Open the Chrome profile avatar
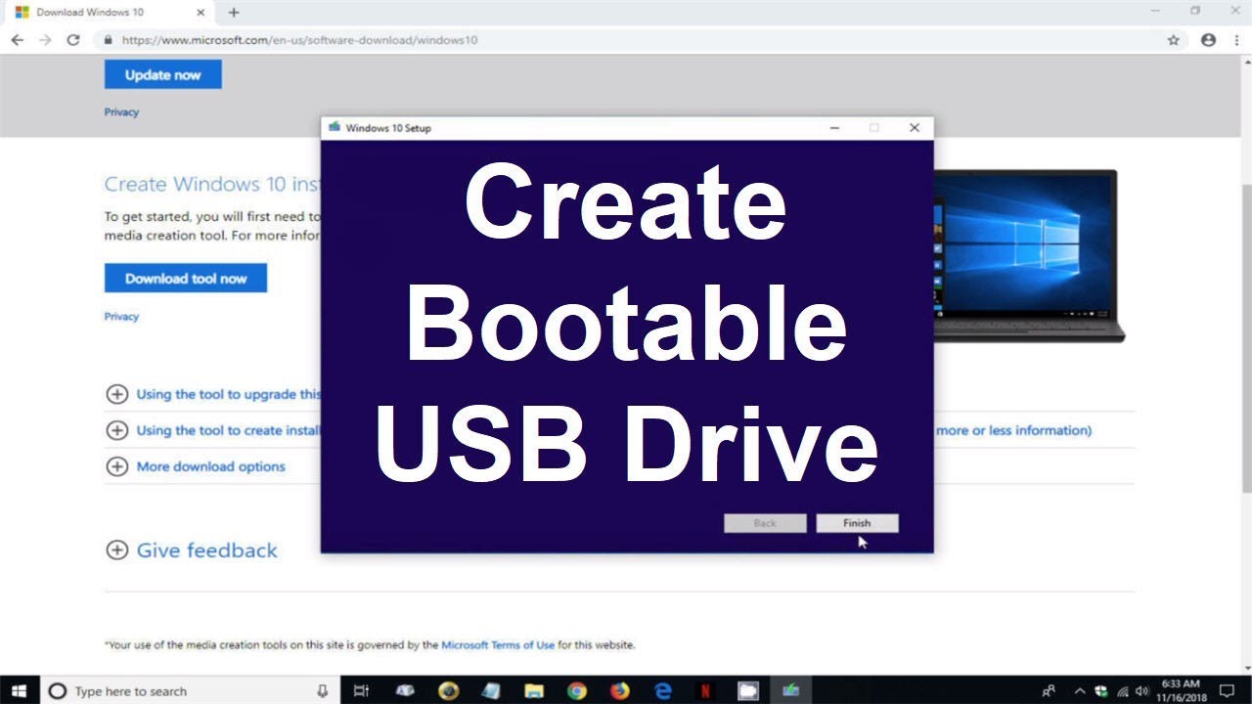 click(x=1208, y=40)
